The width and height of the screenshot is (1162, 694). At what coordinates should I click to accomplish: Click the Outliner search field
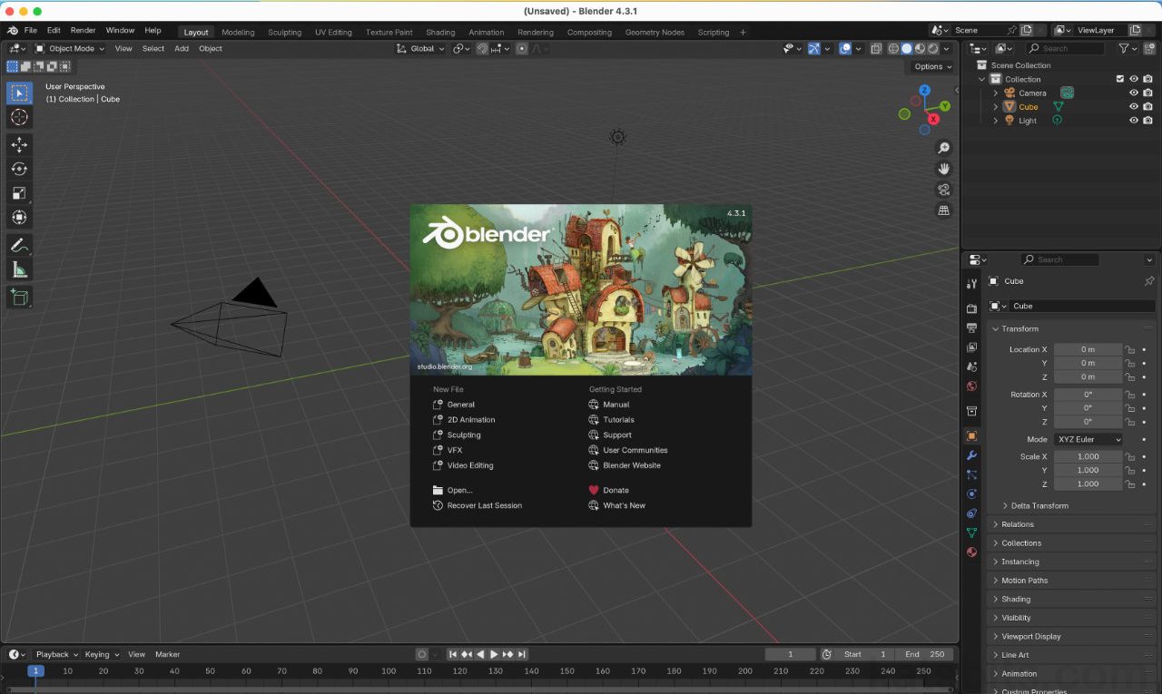click(1068, 48)
